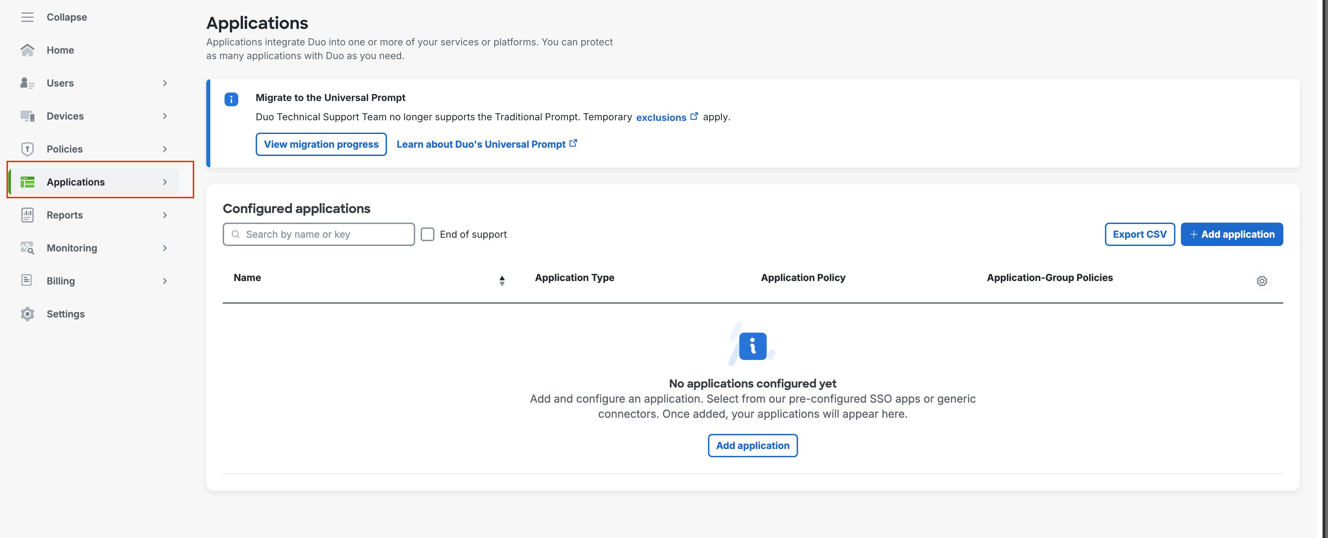Expand the Applications menu chevron
This screenshot has width=1328, height=538.
click(165, 182)
